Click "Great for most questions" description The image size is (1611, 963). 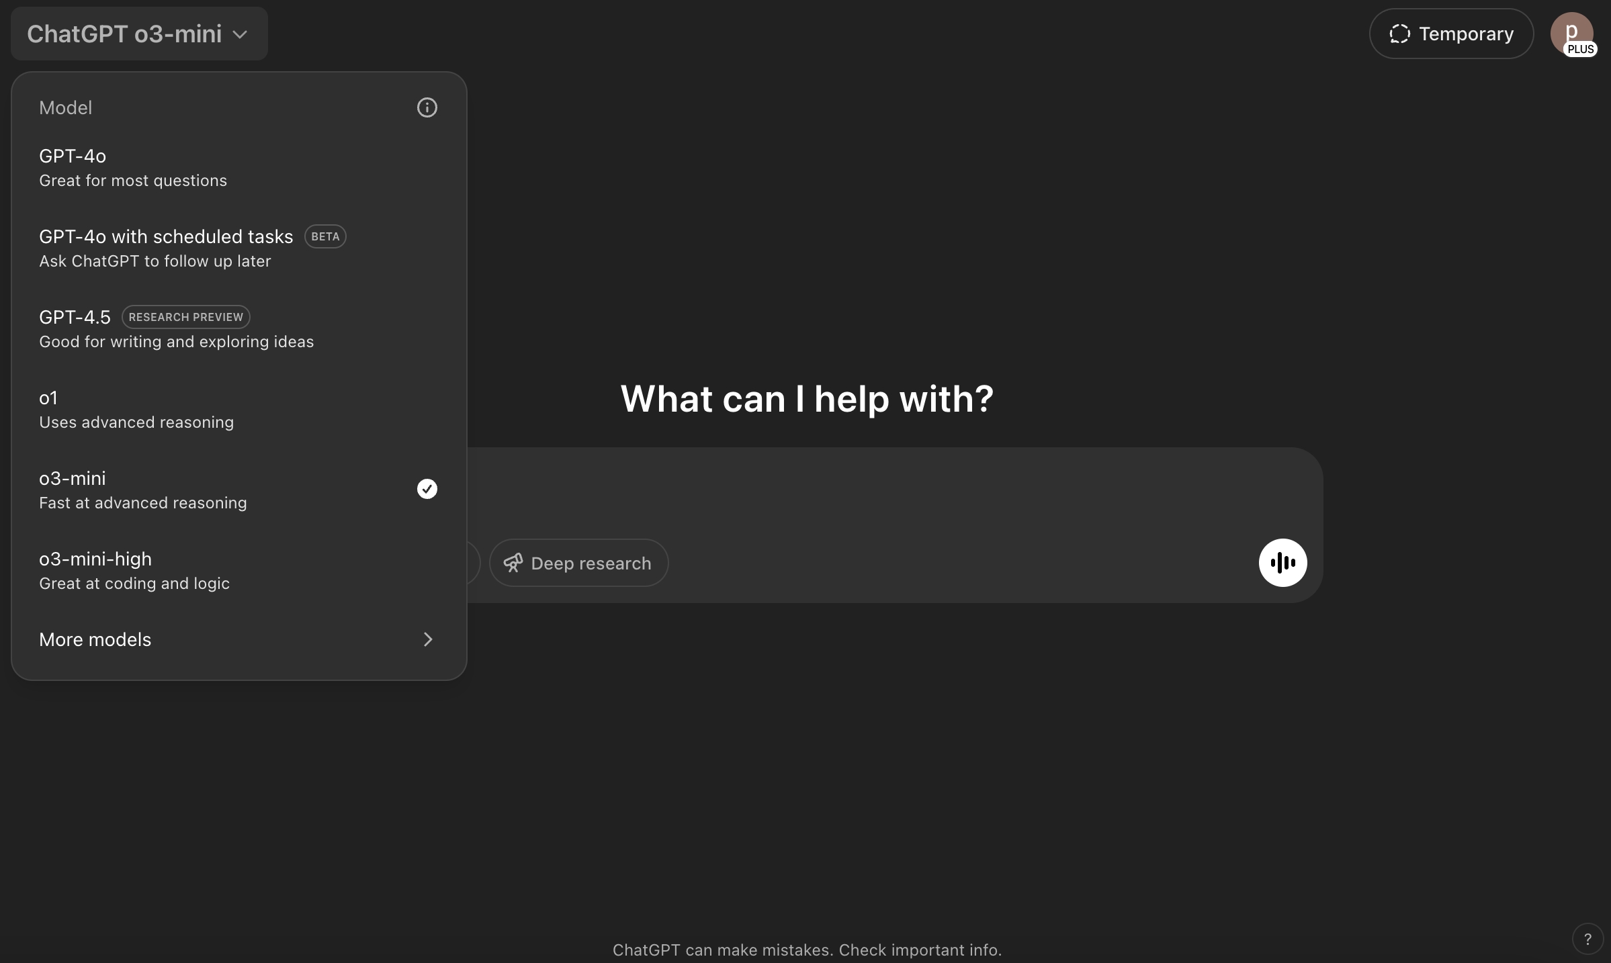click(133, 181)
